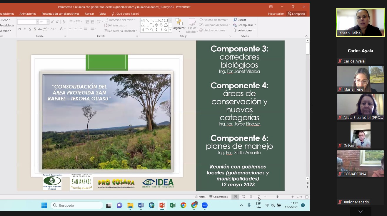Select the text box shape in the gallery

pos(143,20)
